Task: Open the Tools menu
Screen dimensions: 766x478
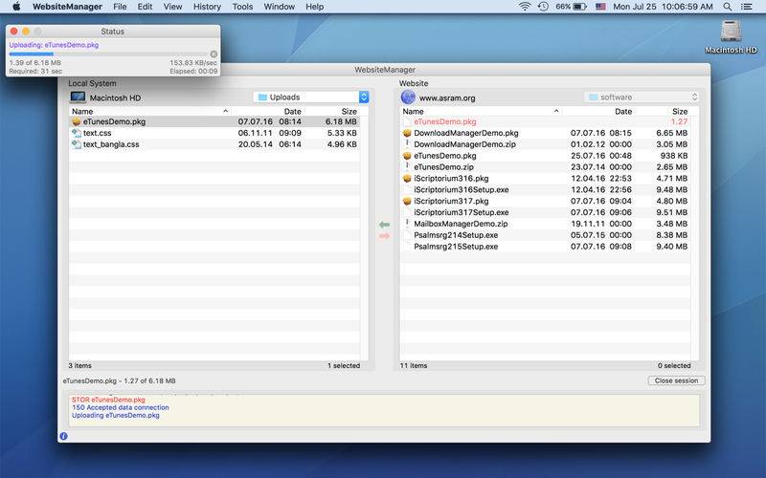Action: [x=242, y=7]
